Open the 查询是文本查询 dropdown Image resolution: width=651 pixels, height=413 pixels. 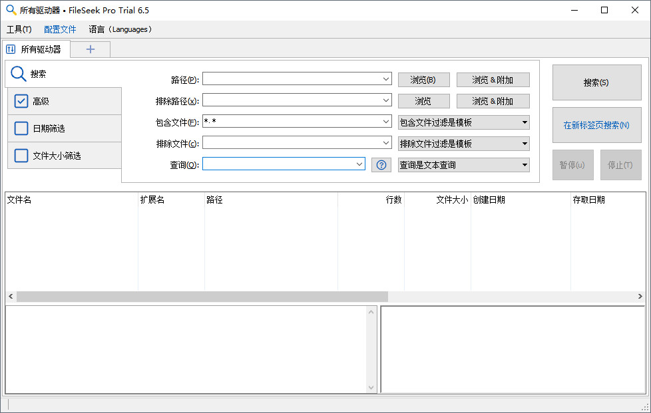tap(525, 164)
